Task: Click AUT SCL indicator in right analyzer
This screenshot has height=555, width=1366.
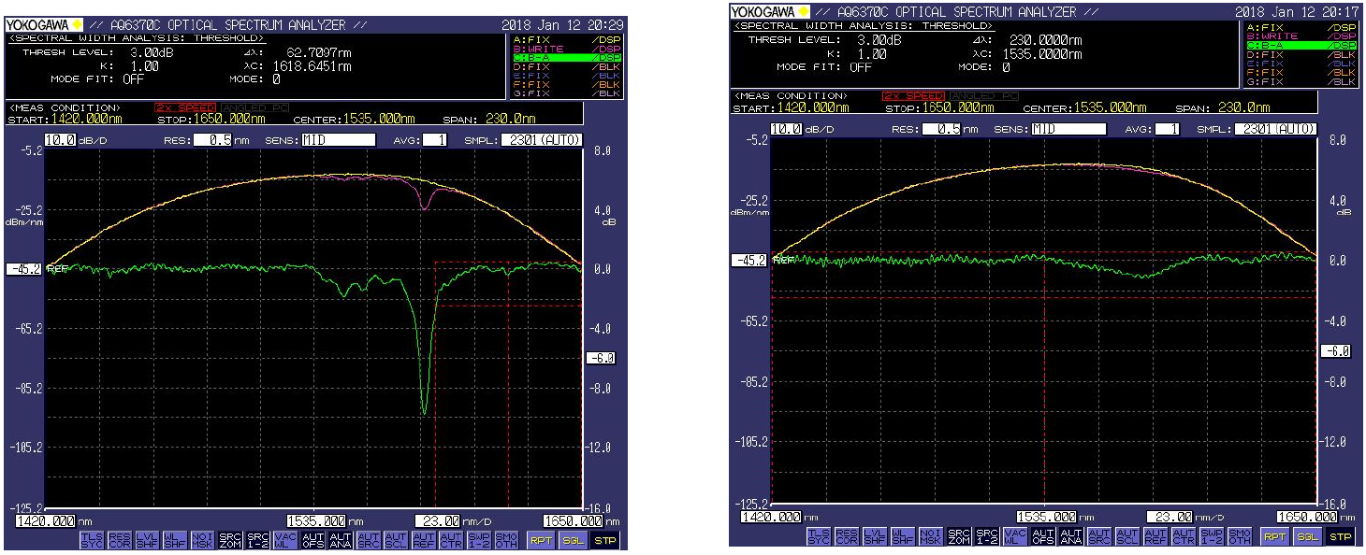Action: [1127, 535]
